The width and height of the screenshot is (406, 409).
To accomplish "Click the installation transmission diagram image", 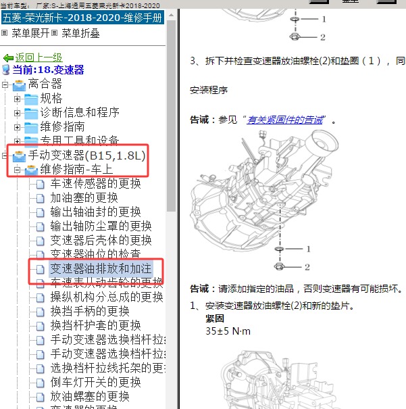I will (265, 201).
